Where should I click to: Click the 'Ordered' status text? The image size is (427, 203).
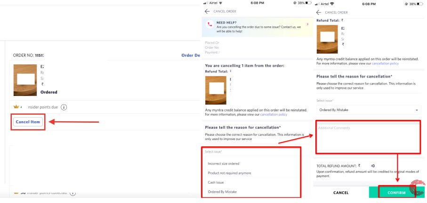[49, 92]
